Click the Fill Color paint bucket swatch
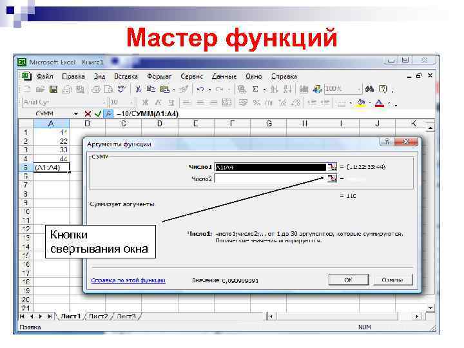Viewport: 464px width, 348px height. click(361, 102)
